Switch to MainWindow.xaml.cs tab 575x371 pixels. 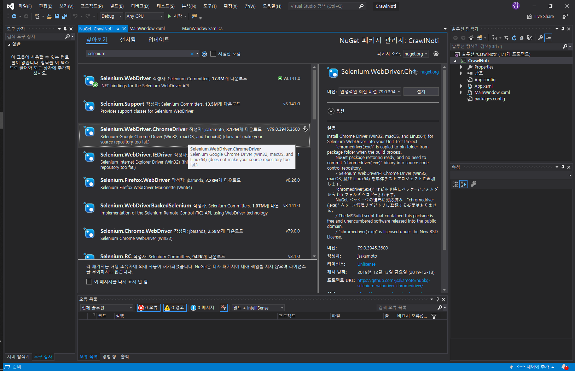click(202, 29)
